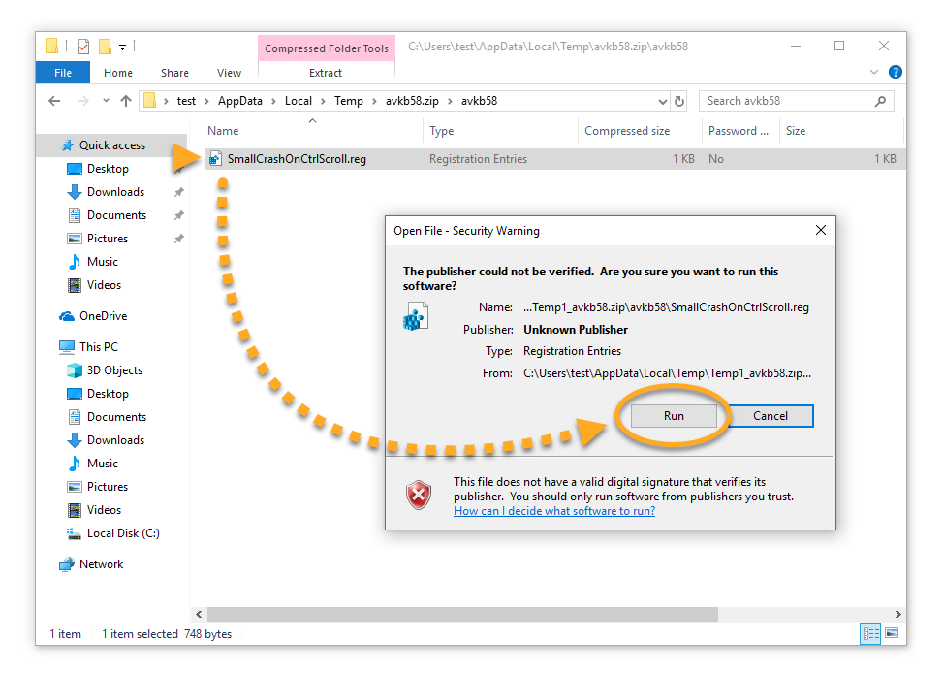
Task: Click 'AppData' breadcrumb segment
Action: 239,101
